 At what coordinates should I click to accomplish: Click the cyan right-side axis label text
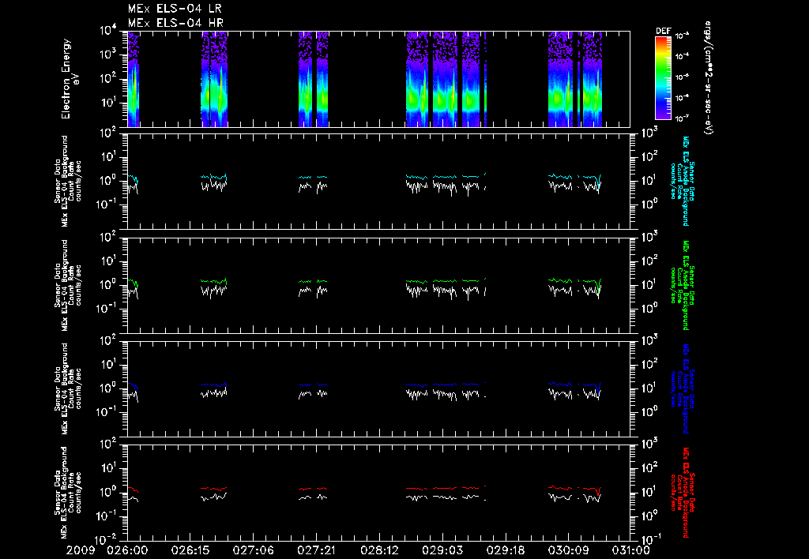click(x=682, y=181)
